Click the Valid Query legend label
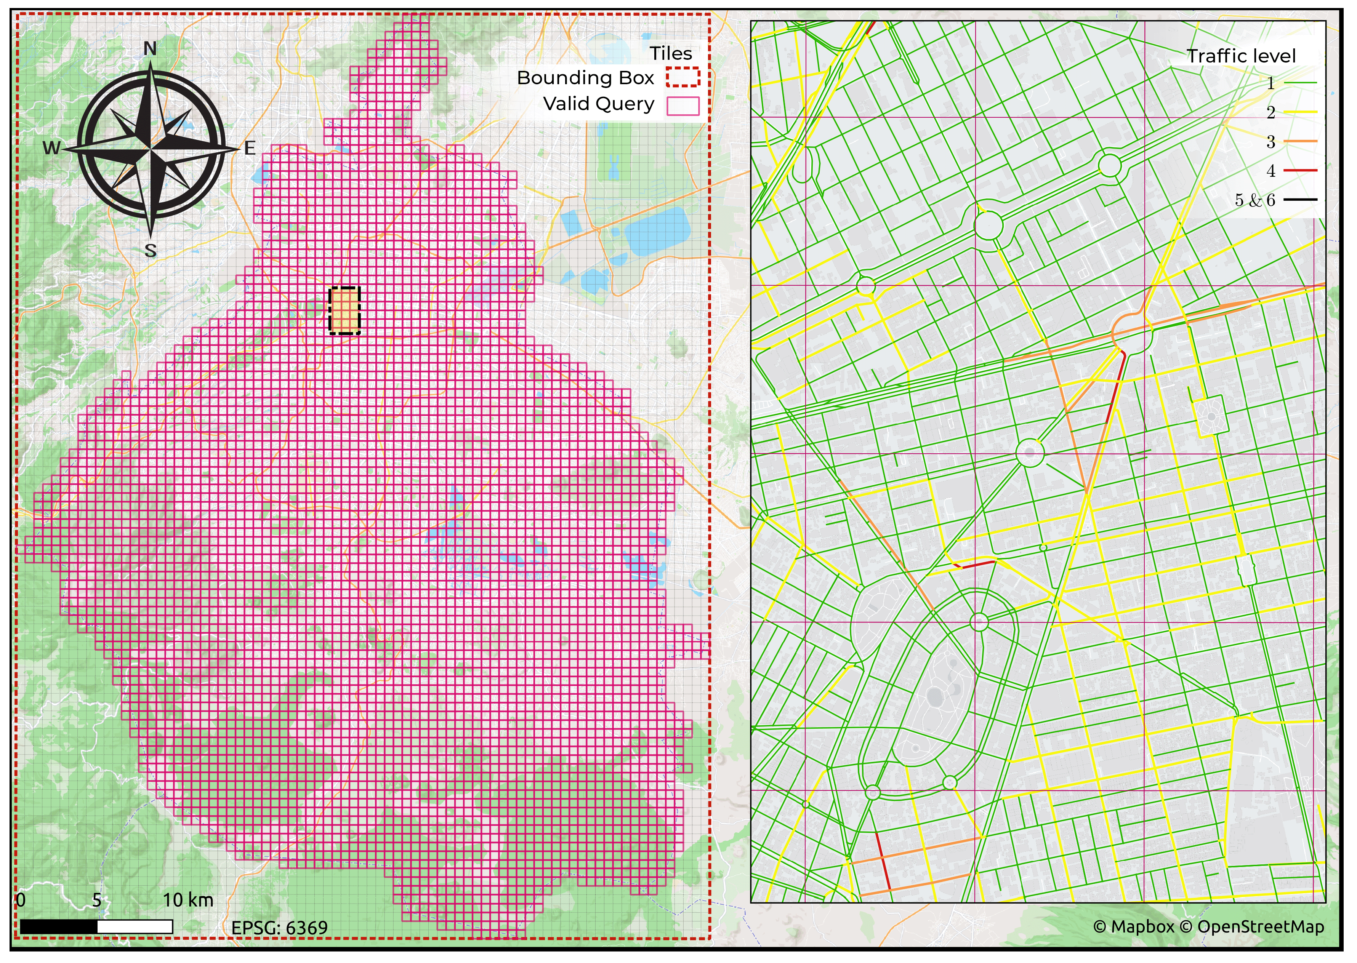 pos(598,104)
